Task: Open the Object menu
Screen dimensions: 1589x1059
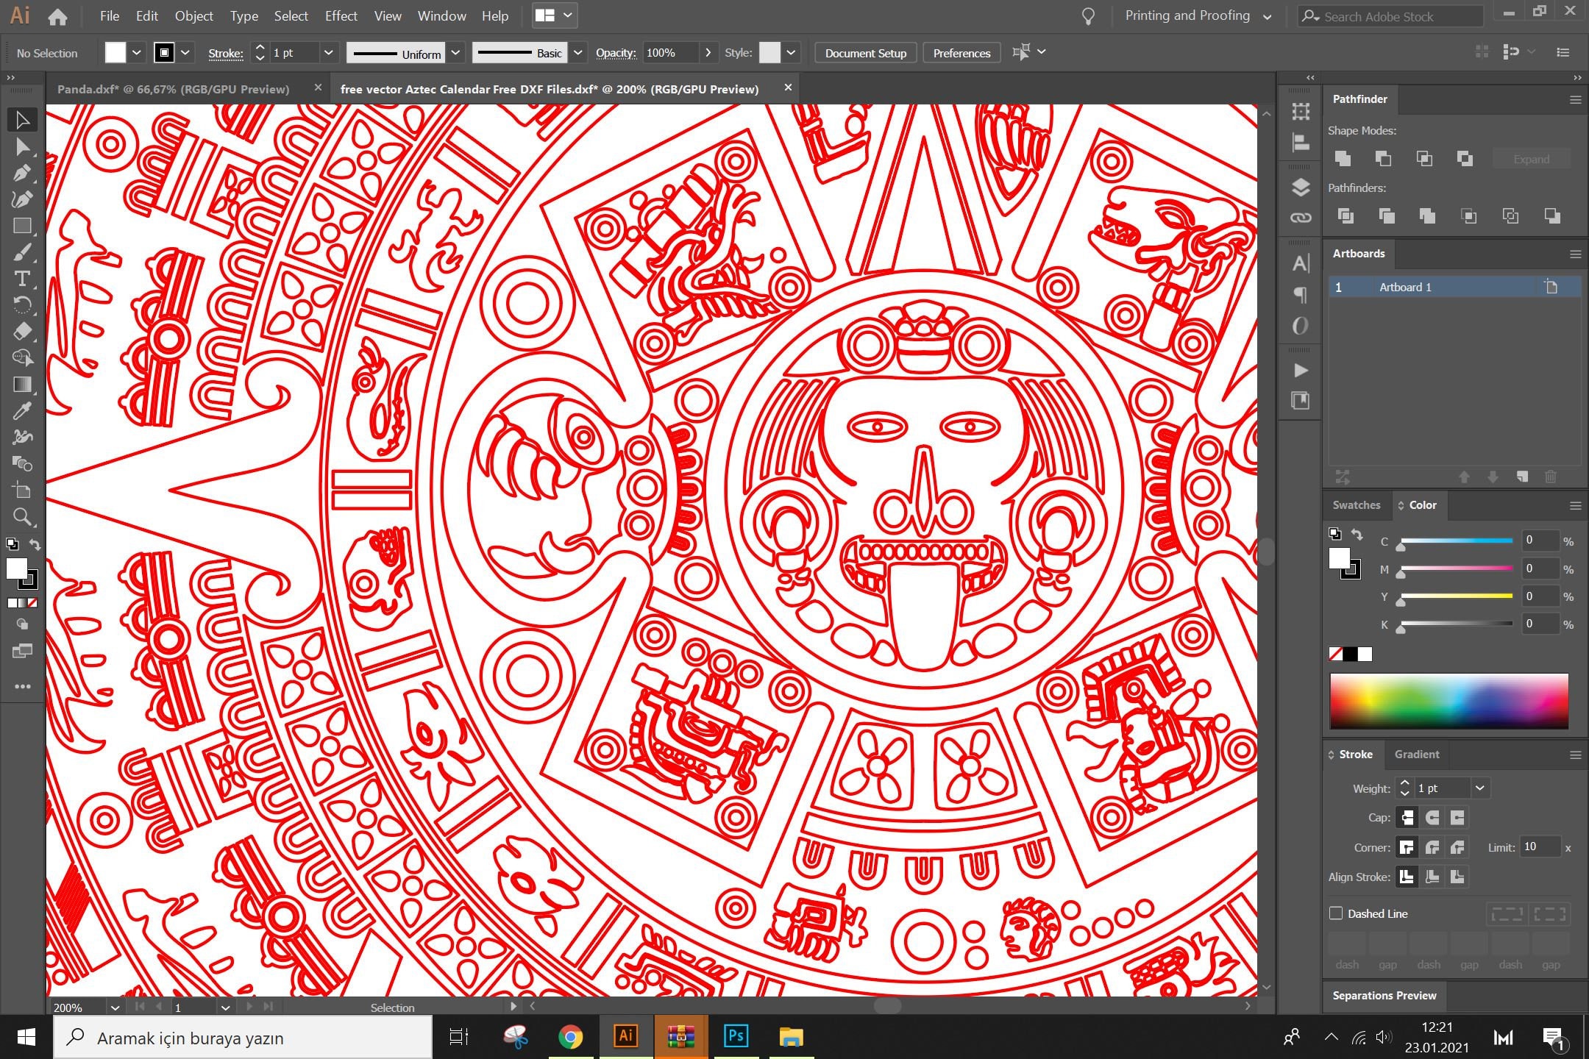Action: (193, 15)
